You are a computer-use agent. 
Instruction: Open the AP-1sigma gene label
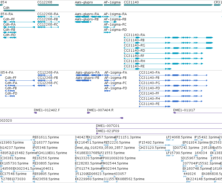pyautogui.click(x=112, y=2)
